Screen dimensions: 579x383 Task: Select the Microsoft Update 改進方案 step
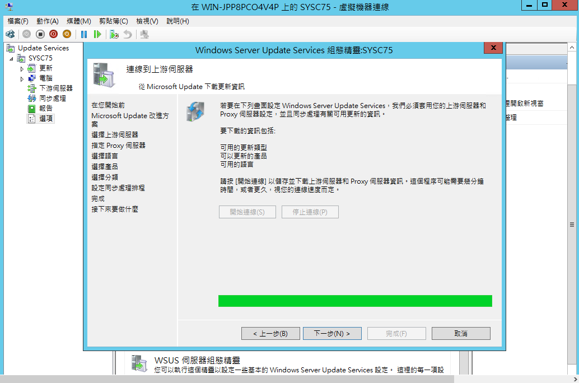pos(130,120)
